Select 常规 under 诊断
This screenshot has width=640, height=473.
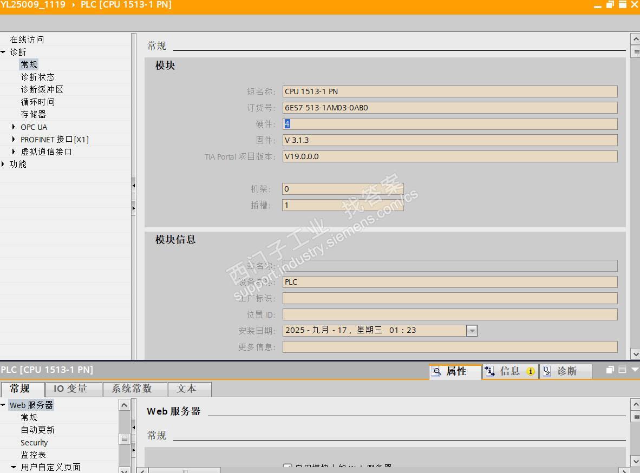point(29,64)
